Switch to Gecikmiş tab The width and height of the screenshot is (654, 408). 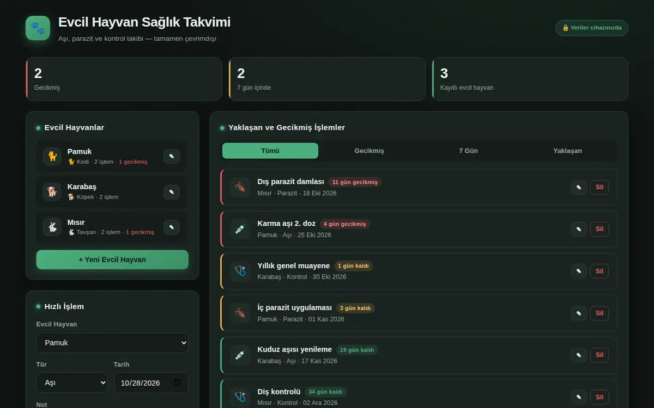(x=370, y=151)
